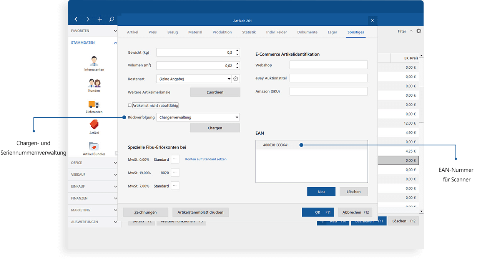The height and width of the screenshot is (262, 492).
Task: Select EAN entry 4006381333641
Action: 276,145
